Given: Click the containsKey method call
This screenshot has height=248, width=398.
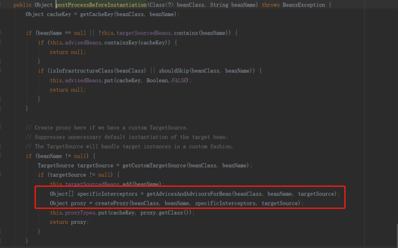Looking at the screenshot, I should click(122, 43).
